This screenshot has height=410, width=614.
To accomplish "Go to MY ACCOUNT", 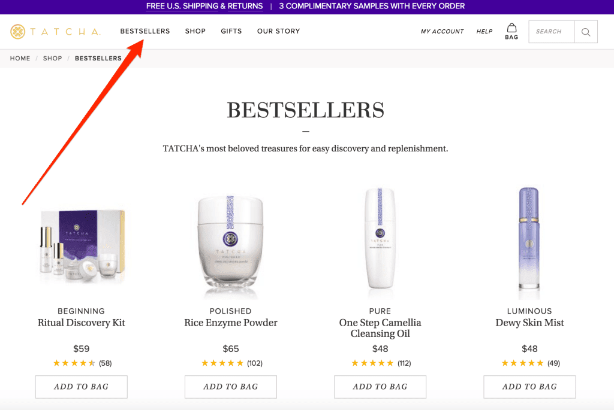I will [x=442, y=31].
